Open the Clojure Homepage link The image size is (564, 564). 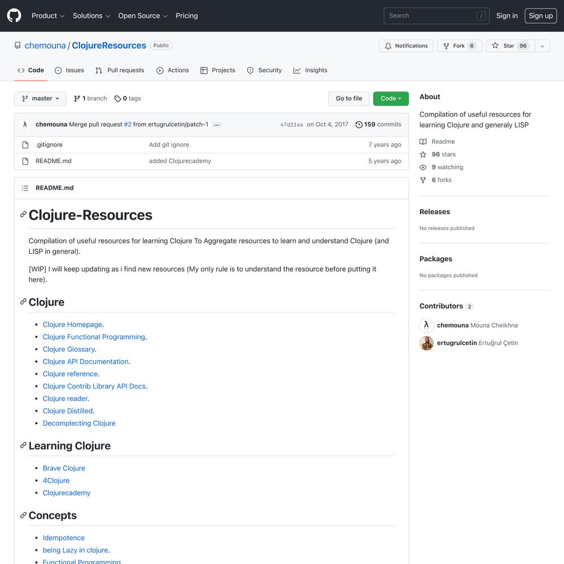(72, 324)
